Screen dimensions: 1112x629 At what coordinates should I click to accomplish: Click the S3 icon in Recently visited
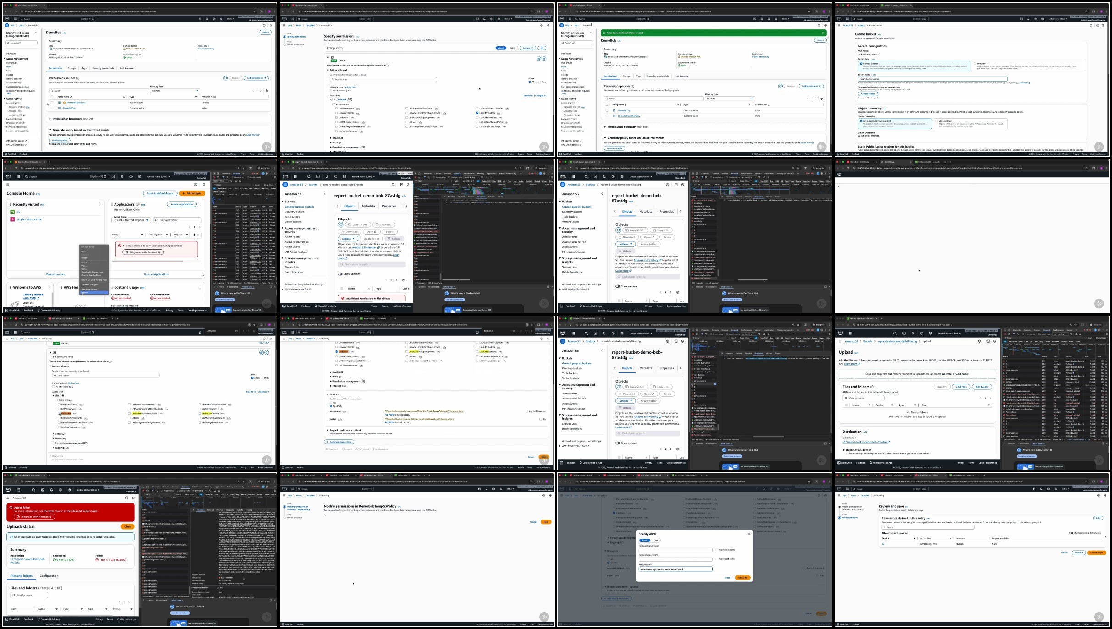pyautogui.click(x=12, y=212)
